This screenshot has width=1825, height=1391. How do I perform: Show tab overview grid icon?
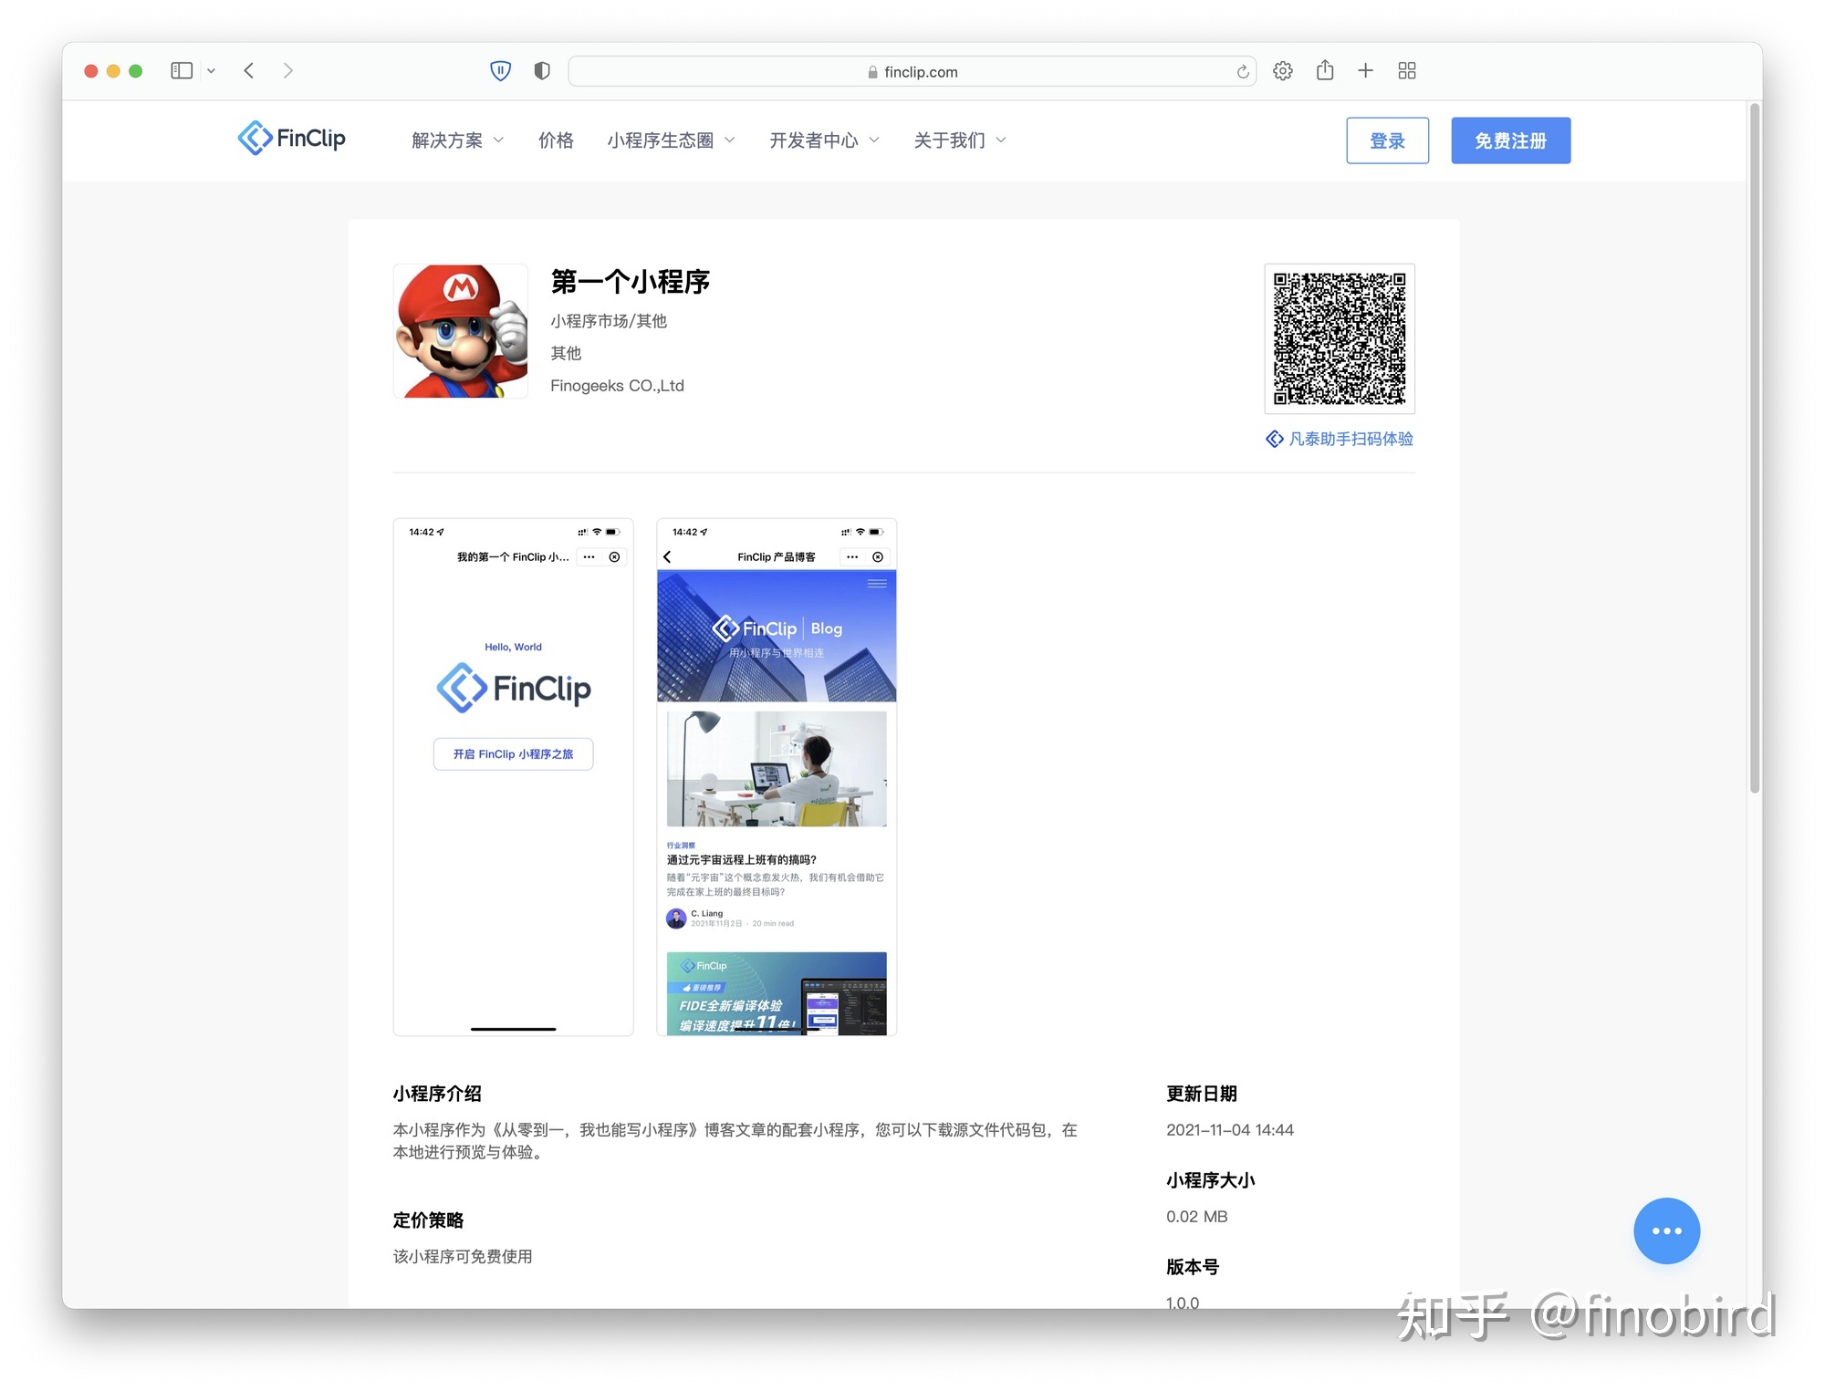pyautogui.click(x=1407, y=70)
